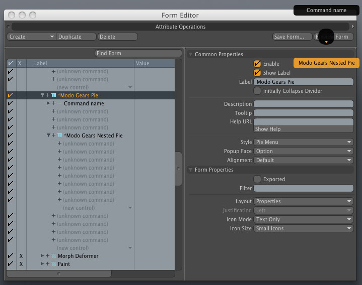This screenshot has width=362, height=285.
Task: Check Initially Collapse Divider
Action: pos(257,91)
